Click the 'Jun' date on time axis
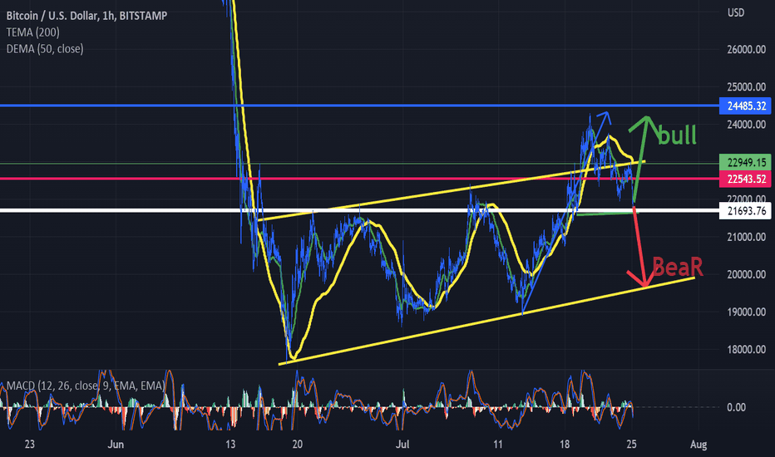 (115, 445)
